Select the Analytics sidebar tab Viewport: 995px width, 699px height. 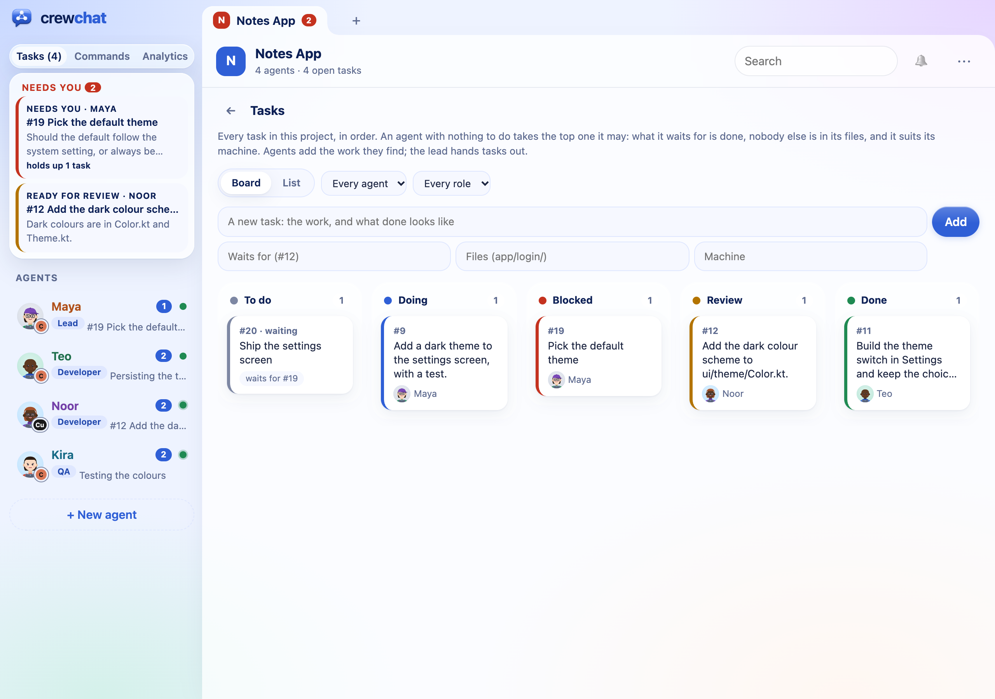click(165, 56)
